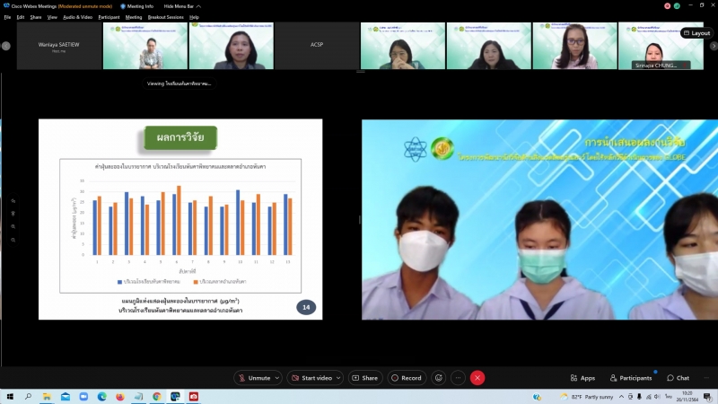Open the Chat panel

pyautogui.click(x=678, y=378)
